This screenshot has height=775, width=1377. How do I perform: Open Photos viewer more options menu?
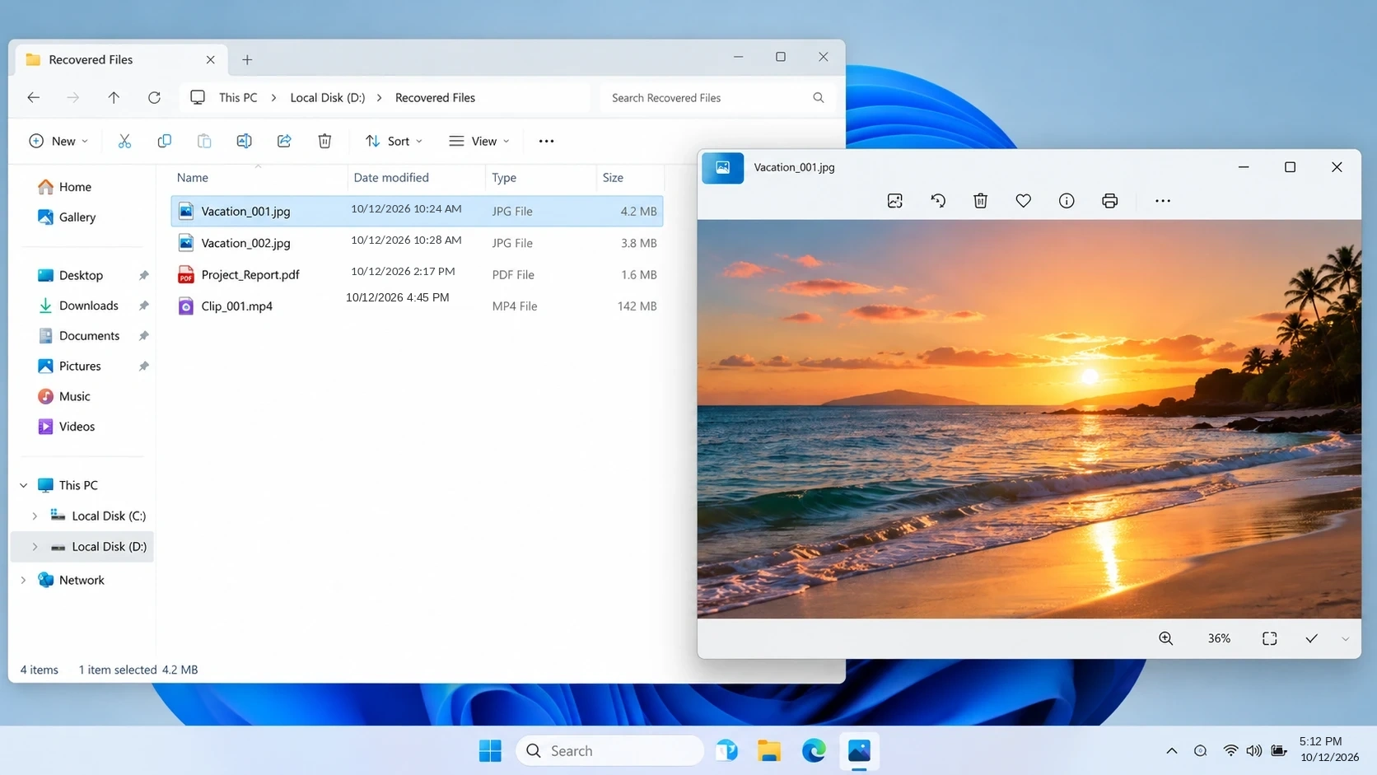click(1162, 201)
